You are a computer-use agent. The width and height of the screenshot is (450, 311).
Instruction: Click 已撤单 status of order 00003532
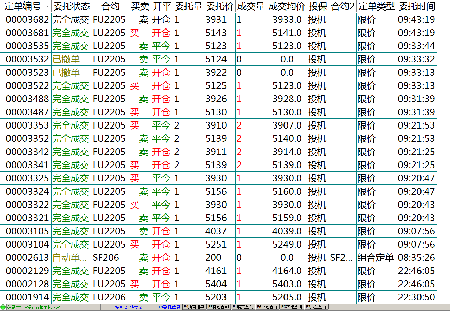66,59
